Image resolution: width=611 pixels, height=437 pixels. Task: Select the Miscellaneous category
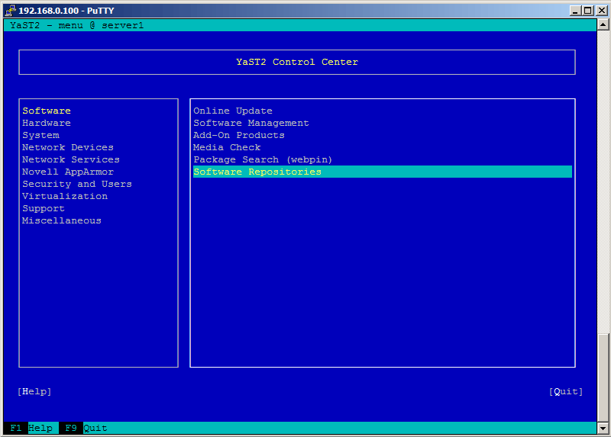click(x=62, y=220)
